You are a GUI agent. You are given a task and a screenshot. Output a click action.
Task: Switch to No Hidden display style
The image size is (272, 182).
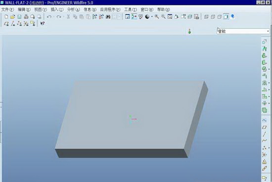click(x=220, y=17)
